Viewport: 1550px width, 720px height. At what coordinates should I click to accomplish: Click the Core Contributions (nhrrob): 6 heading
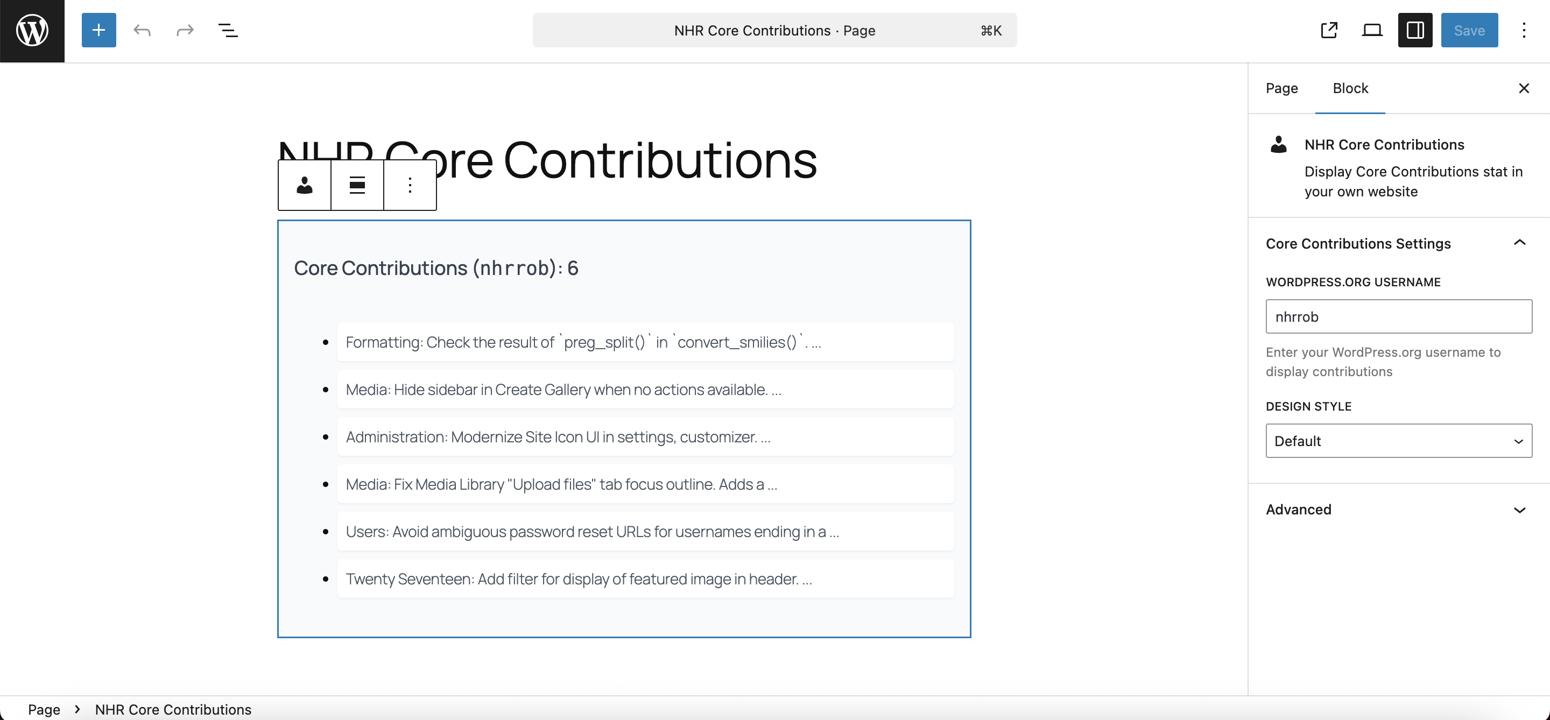point(436,267)
